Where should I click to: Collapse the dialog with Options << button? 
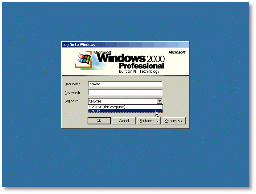click(174, 121)
